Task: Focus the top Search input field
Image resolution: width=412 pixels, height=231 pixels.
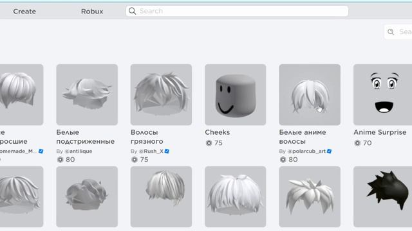Action: tap(237, 11)
